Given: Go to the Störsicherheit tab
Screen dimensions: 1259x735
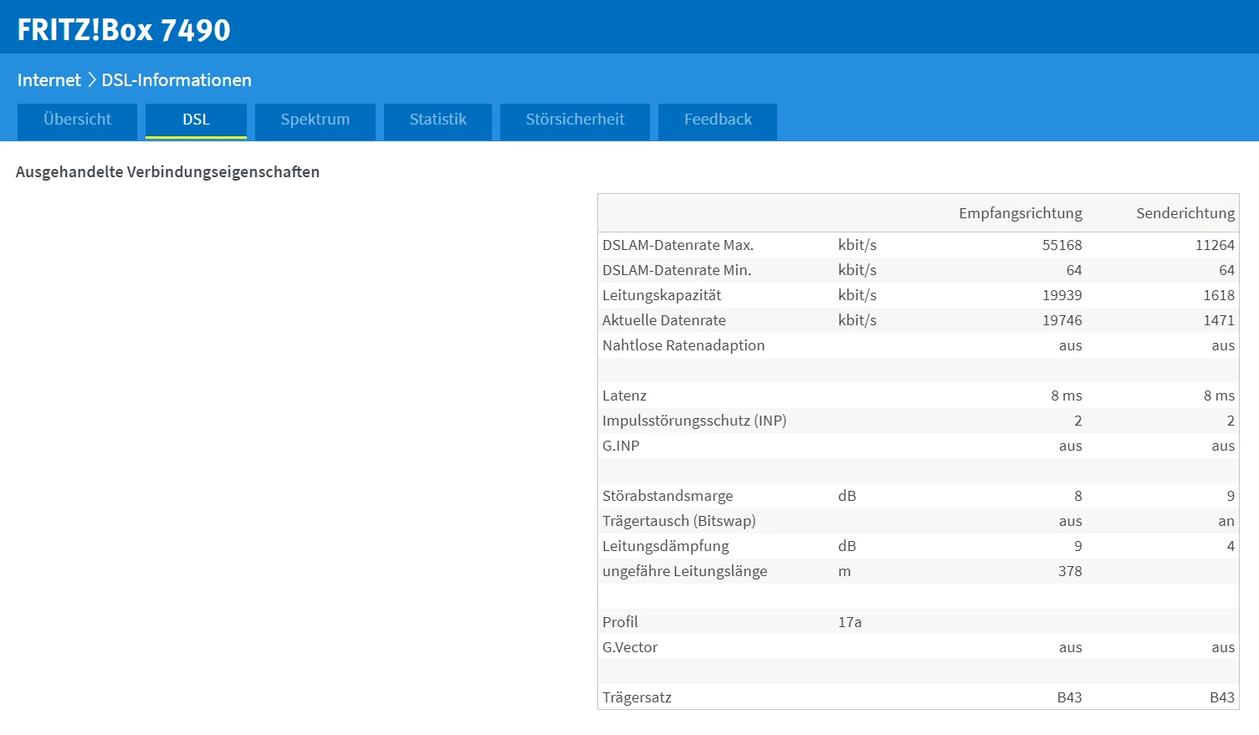Looking at the screenshot, I should coord(575,120).
